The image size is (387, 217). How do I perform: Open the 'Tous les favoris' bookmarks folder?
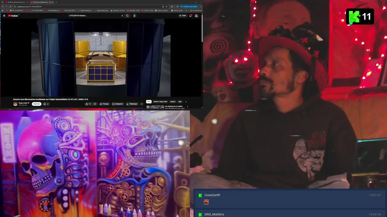196,11
